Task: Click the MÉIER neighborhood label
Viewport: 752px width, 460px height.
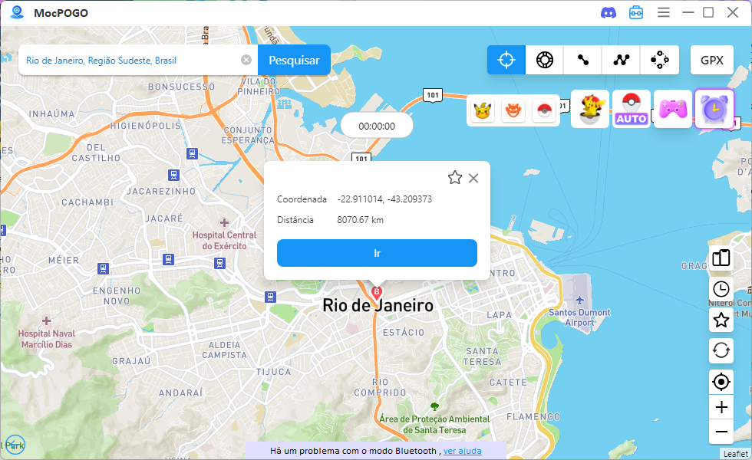Action: [63, 260]
